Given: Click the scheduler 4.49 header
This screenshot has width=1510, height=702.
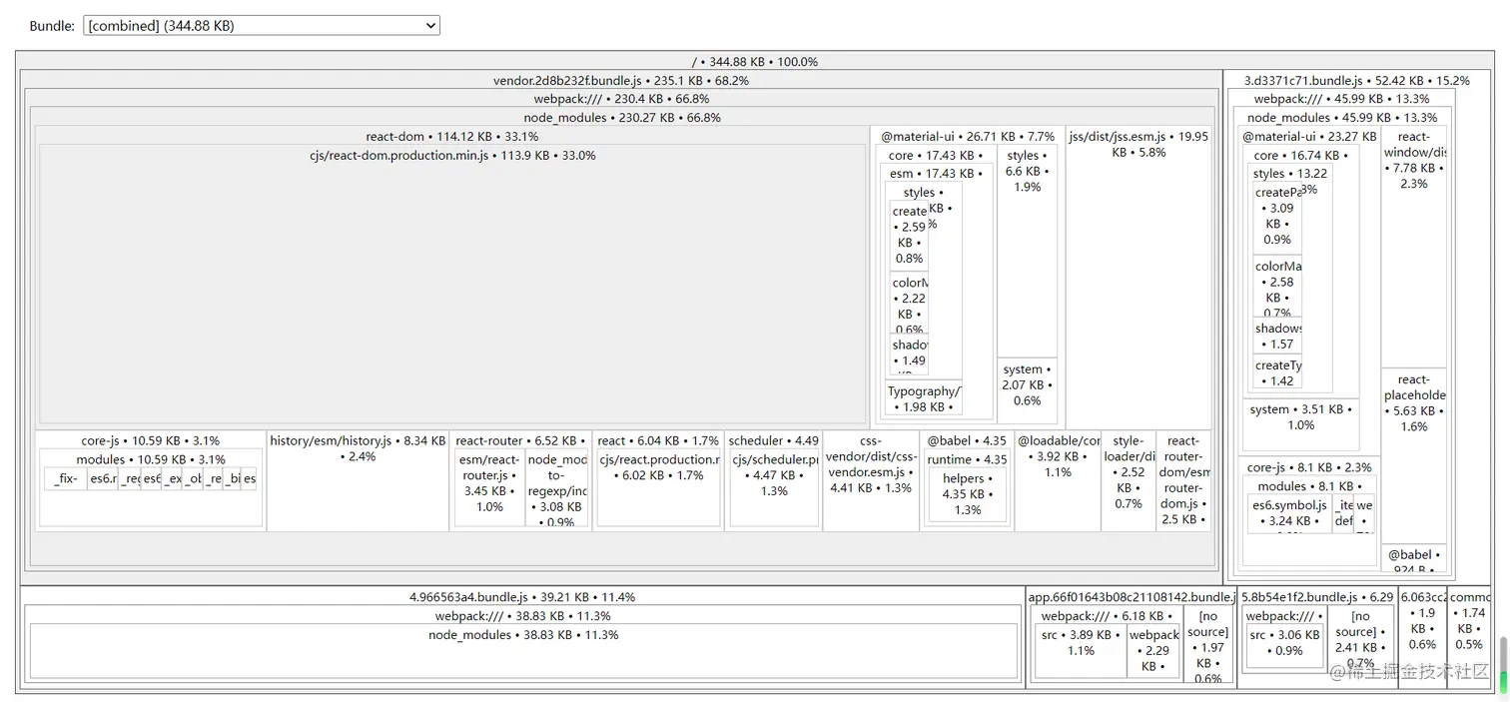Looking at the screenshot, I should click(x=774, y=440).
